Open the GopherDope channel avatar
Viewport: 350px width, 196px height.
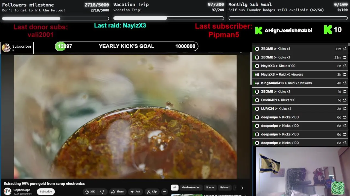7,191
